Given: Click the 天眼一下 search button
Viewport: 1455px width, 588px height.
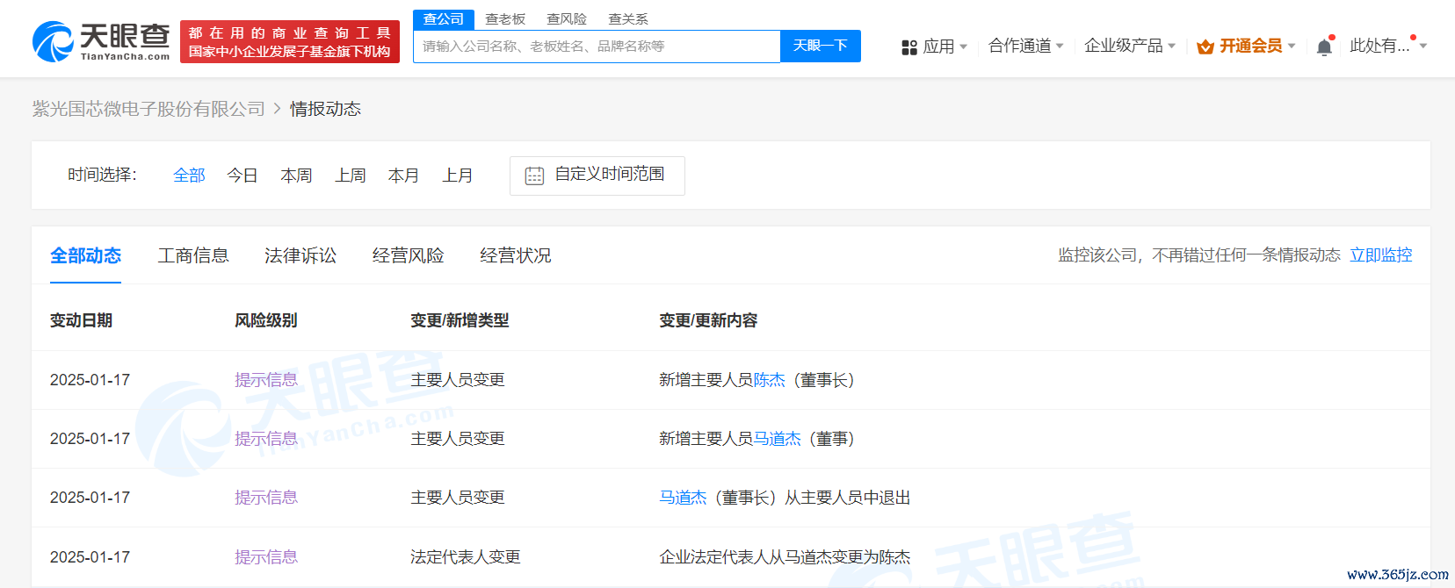Looking at the screenshot, I should point(821,46).
